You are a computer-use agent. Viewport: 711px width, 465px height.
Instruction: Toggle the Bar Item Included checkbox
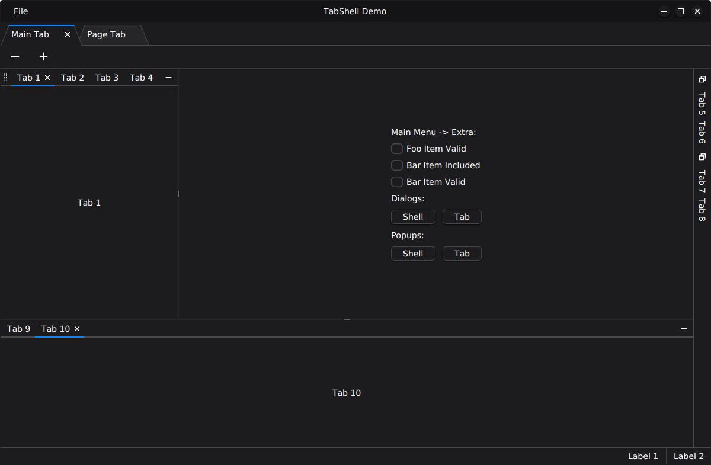[x=397, y=165]
